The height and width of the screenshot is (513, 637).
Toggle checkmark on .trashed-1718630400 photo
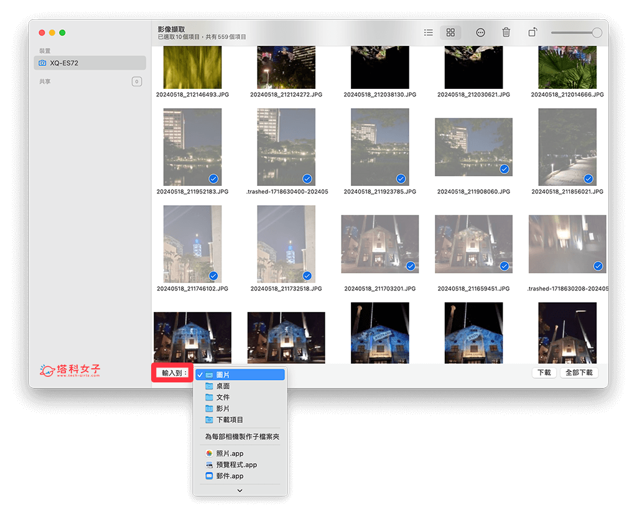307,178
